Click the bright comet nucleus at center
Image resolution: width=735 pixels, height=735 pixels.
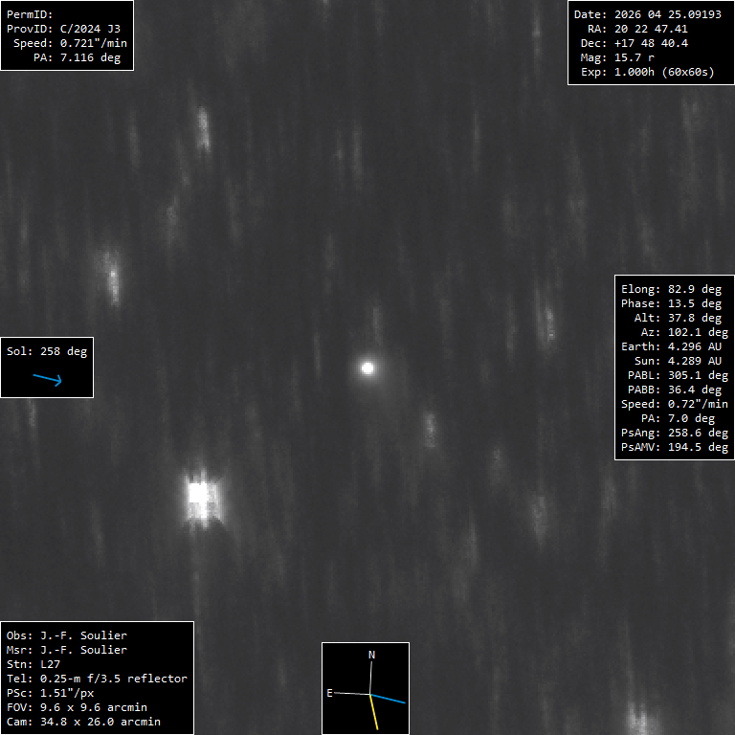tap(367, 367)
